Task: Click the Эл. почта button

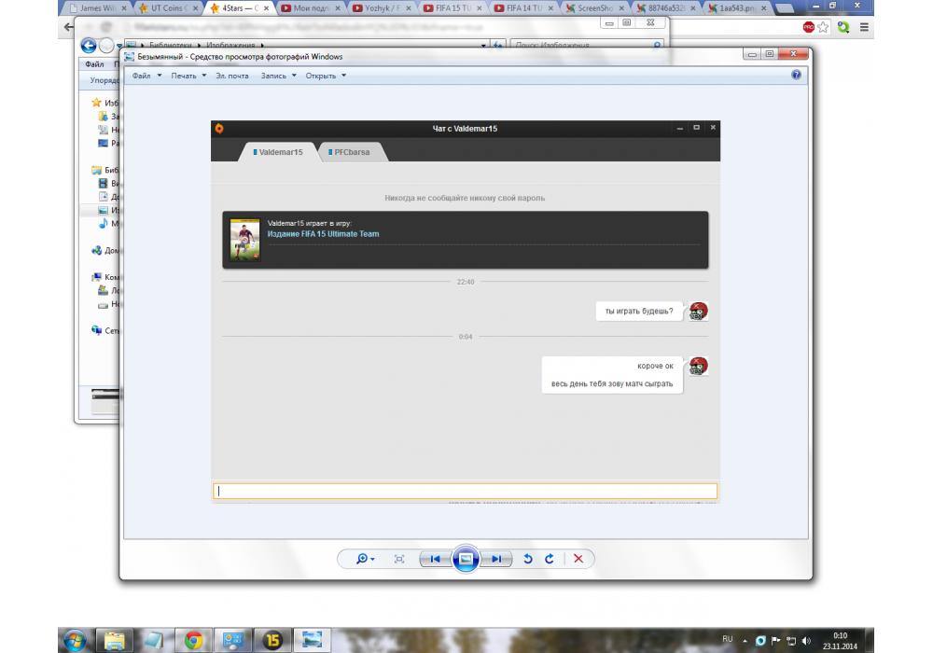Action: tap(232, 76)
